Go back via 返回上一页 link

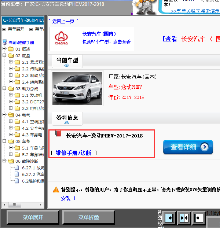tap(63, 21)
